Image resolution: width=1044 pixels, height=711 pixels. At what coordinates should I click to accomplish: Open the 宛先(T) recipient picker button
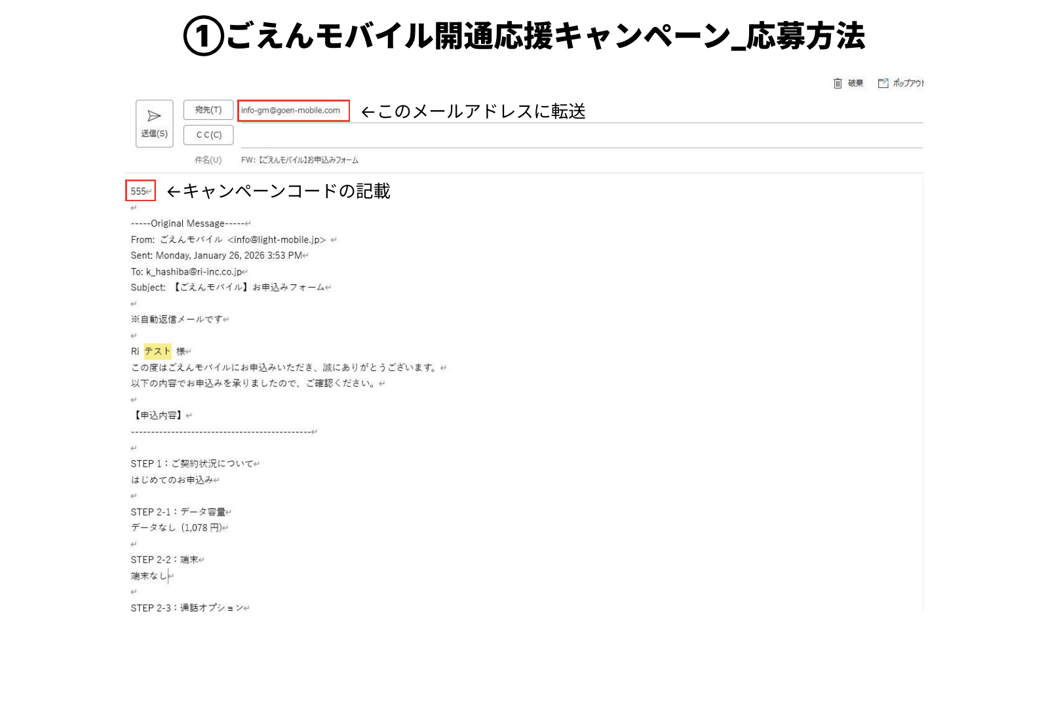click(x=208, y=110)
